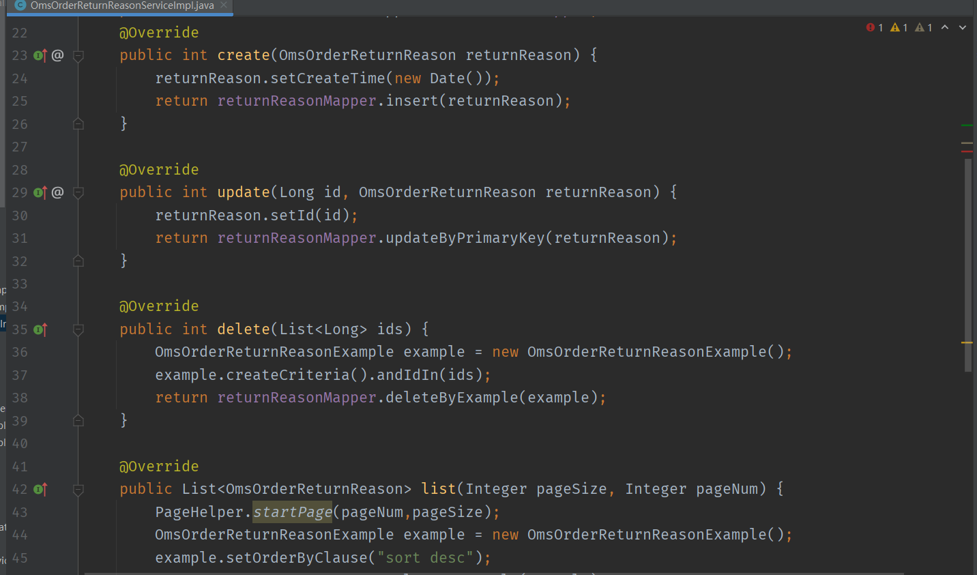Screen dimensions: 977x575
Task: Click updateByPrimaryKey method call
Action: coord(465,238)
